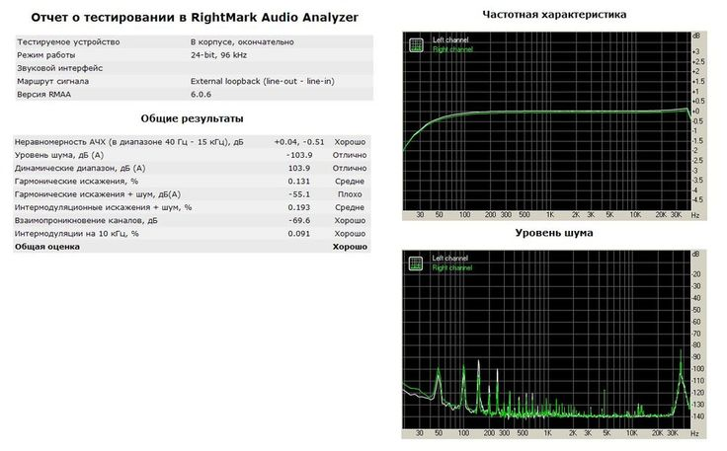The height and width of the screenshot is (451, 727).
Task: Click '1K' axis label on frequency graph
Action: point(550,215)
